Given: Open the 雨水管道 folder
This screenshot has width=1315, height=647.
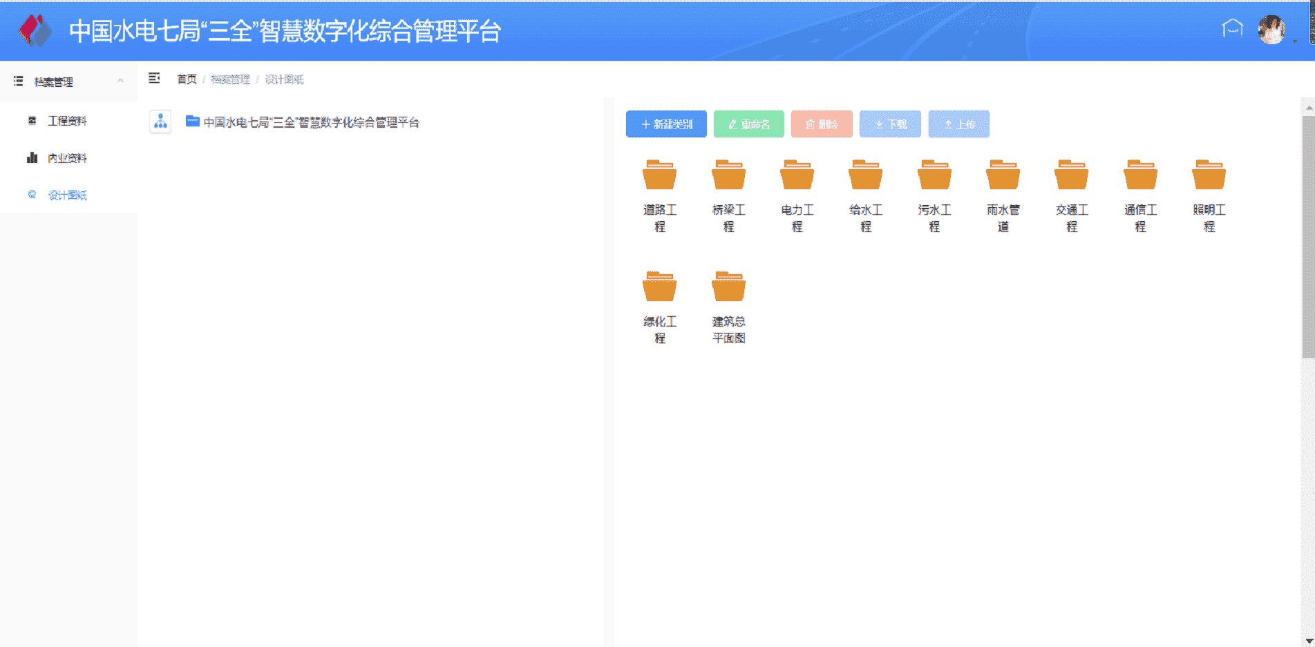Looking at the screenshot, I should 1003,175.
